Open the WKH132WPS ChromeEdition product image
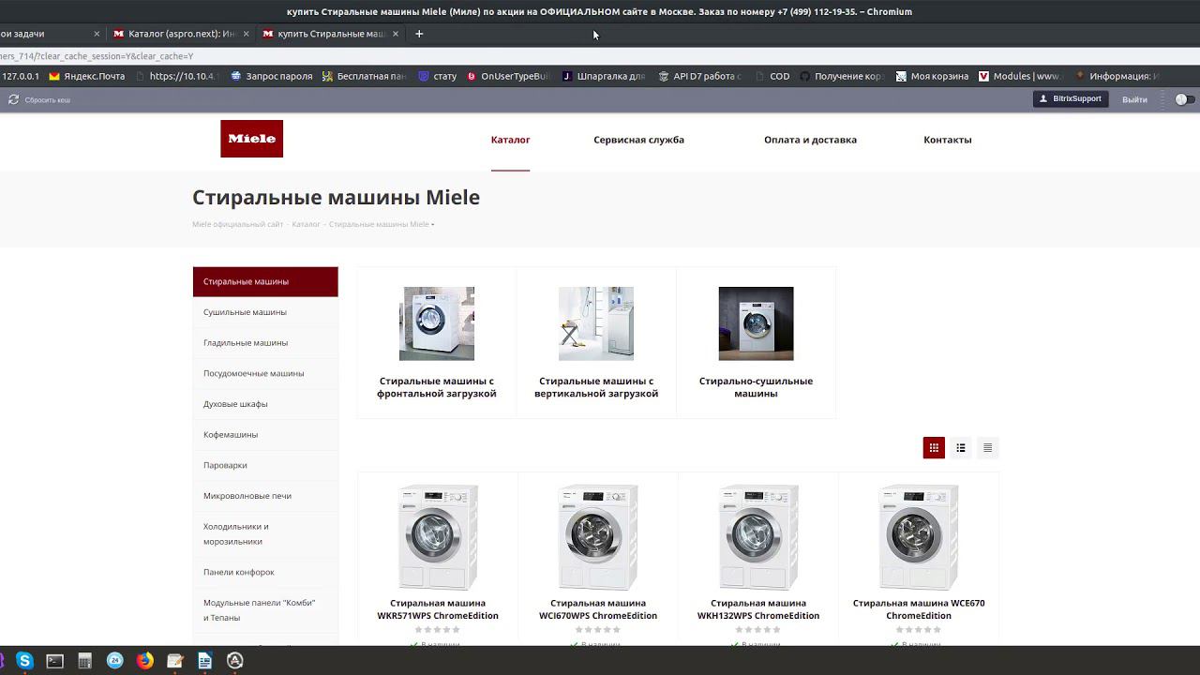This screenshot has width=1200, height=675. 758,537
